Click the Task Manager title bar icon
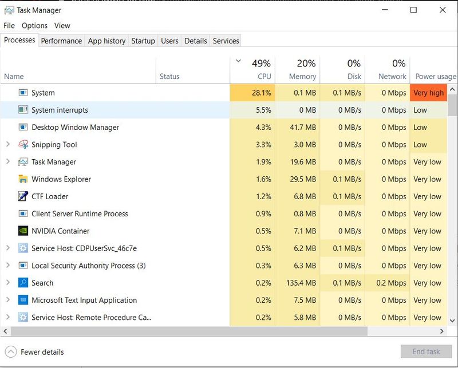The width and height of the screenshot is (458, 368). click(9, 10)
